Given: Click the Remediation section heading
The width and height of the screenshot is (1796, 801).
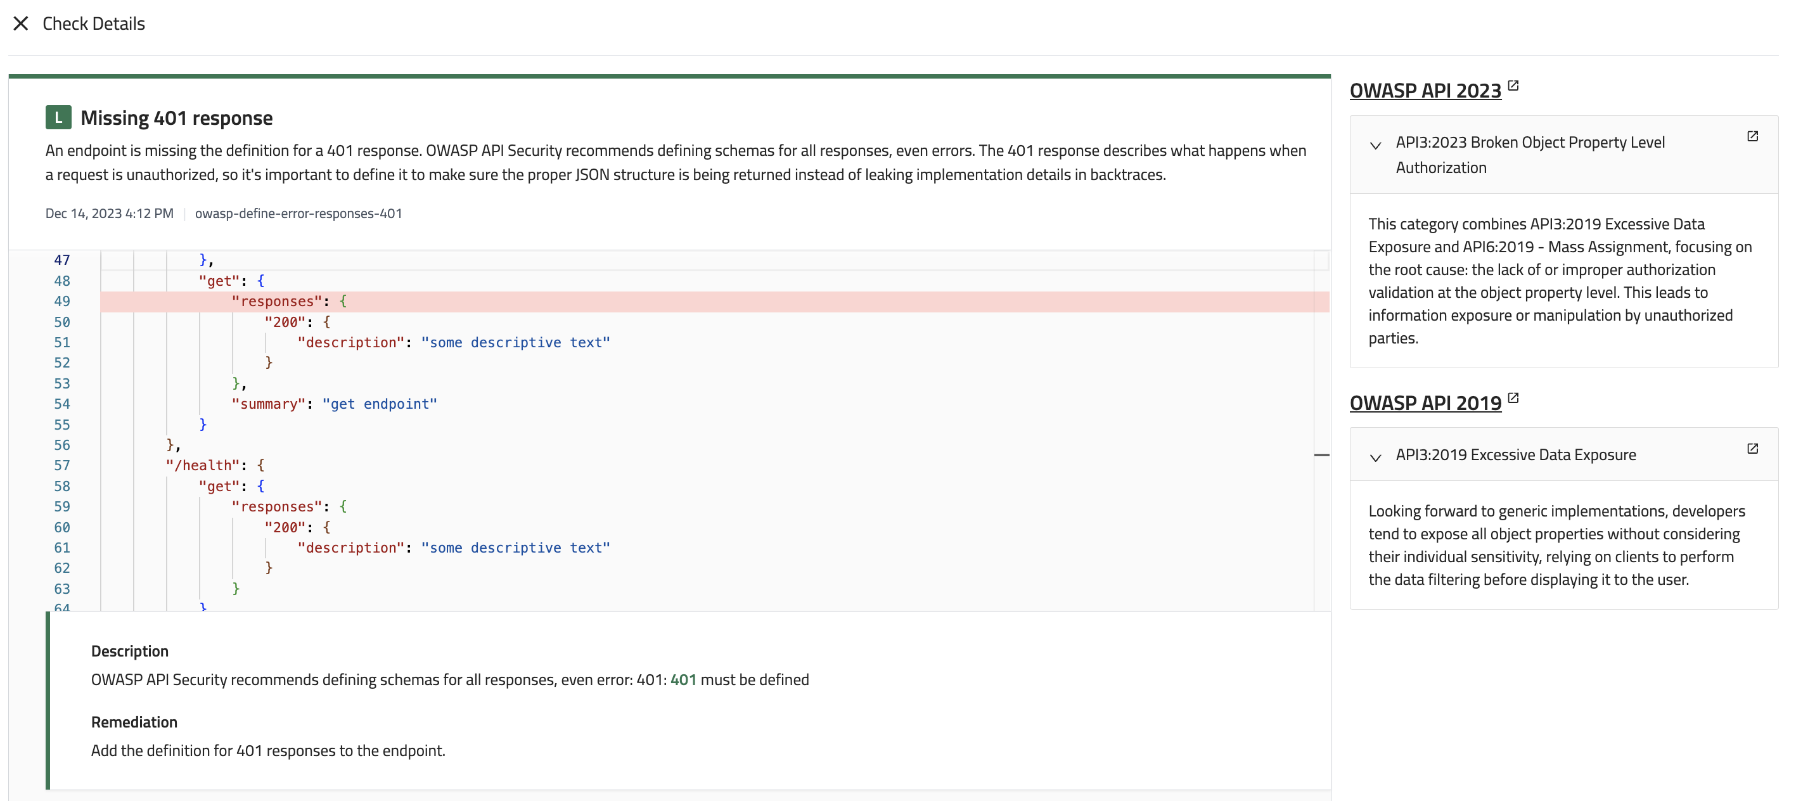Looking at the screenshot, I should click(x=134, y=722).
